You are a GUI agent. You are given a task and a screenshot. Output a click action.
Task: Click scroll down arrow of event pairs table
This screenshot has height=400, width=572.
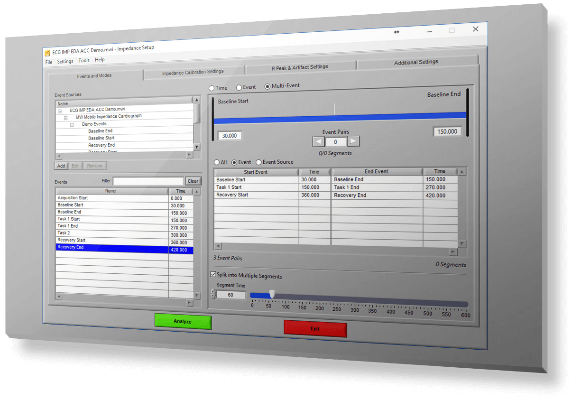[x=462, y=244]
